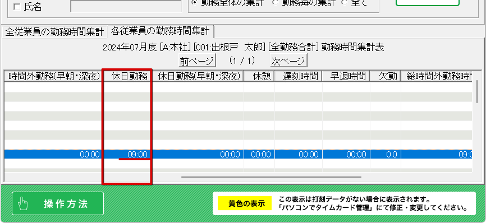Click the 休憩 column header
This screenshot has height=223, width=486.
pos(259,76)
